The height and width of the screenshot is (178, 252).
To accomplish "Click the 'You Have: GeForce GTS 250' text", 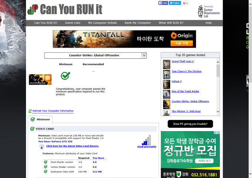I will pos(55,141).
